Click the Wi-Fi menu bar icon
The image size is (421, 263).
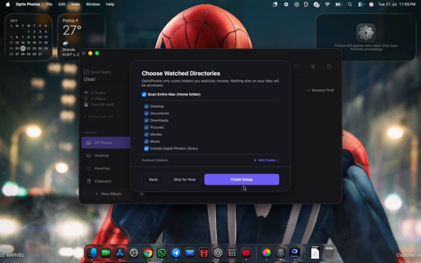click(x=328, y=4)
